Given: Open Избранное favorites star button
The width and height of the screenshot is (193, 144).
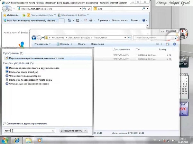Looking at the screenshot, I should pyautogui.click(x=11, y=15).
